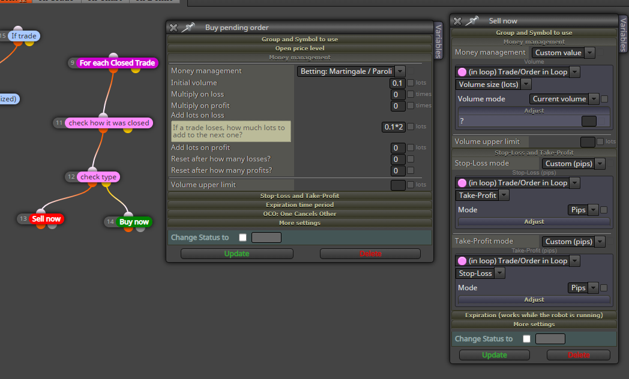Toggle Multiply on loss times checkbox

(x=411, y=94)
